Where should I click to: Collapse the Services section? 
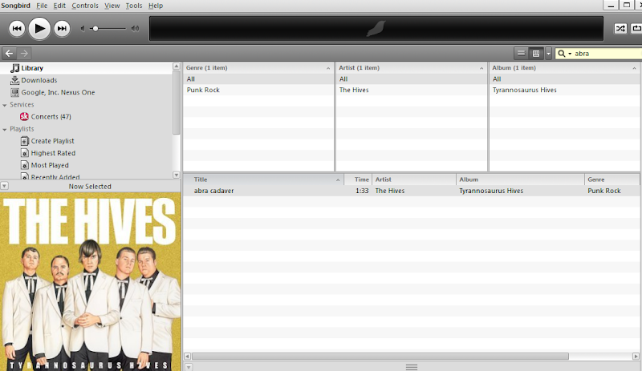pyautogui.click(x=5, y=105)
